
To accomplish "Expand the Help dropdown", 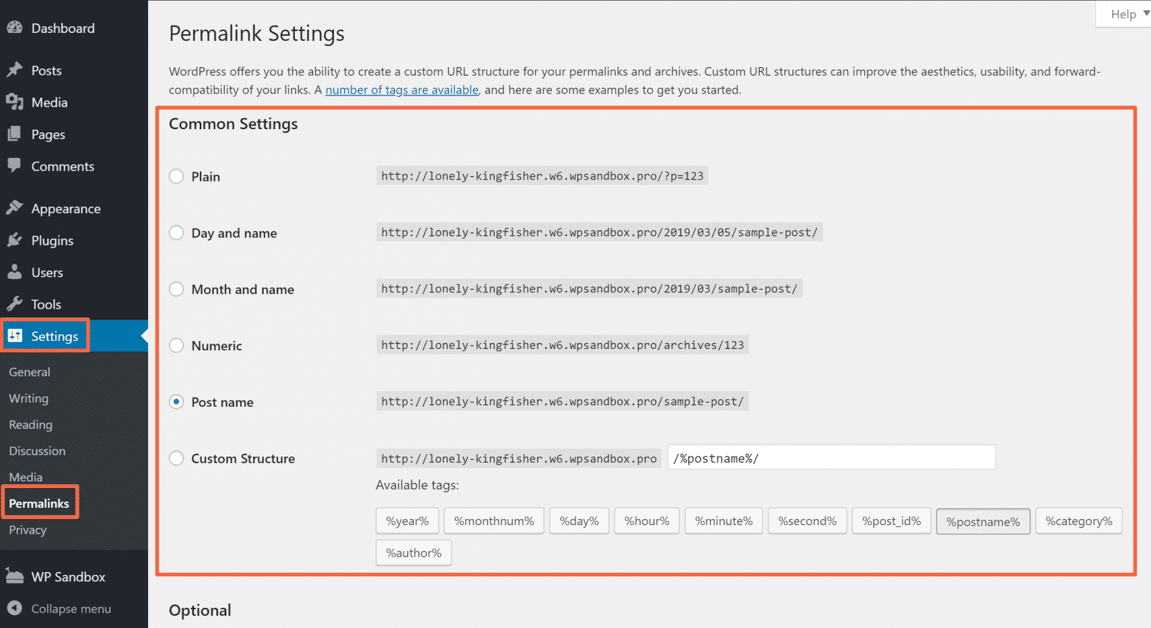I will pyautogui.click(x=1123, y=13).
